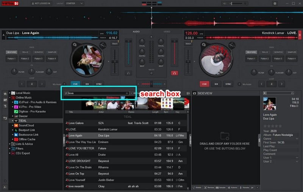303x192 pixels.
Task: Switch mixer to AUDIO tab
Action: tap(136, 31)
